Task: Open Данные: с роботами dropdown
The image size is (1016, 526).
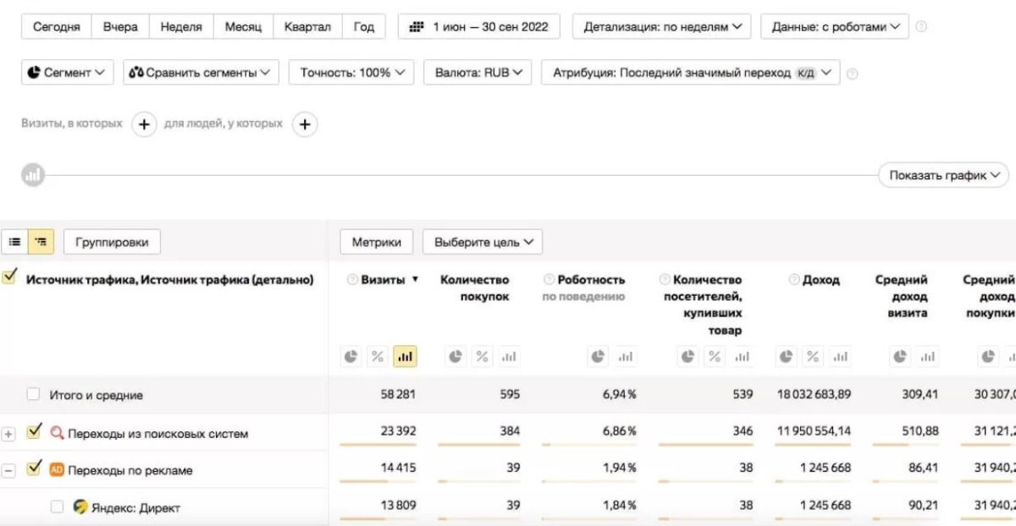Action: tap(835, 26)
